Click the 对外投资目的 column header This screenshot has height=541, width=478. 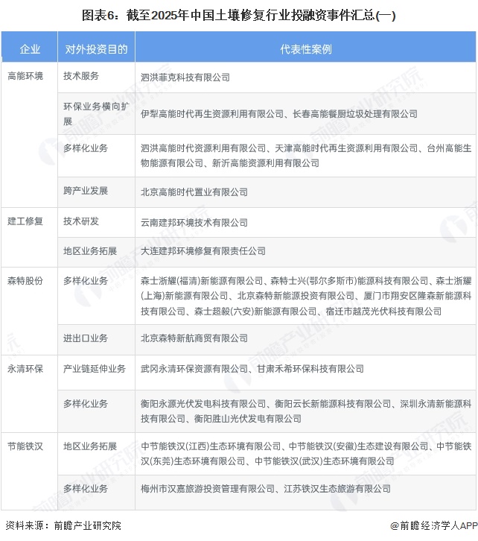[96, 47]
